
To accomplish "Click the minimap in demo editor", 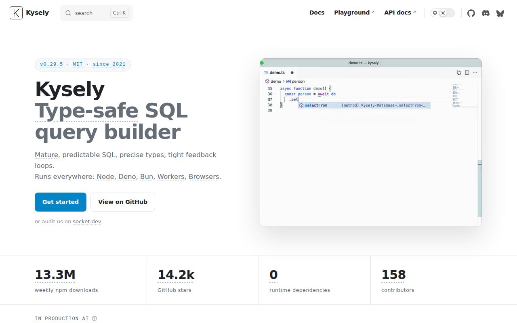I will click(x=464, y=96).
